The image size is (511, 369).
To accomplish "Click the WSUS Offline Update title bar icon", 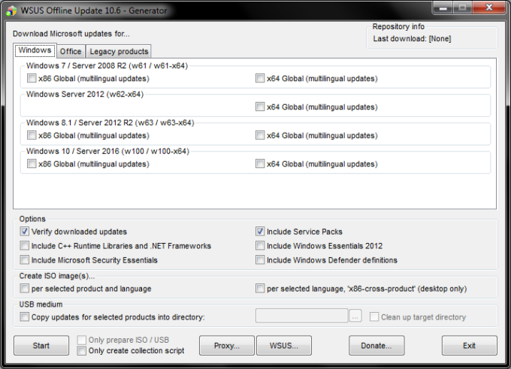I will coord(11,10).
